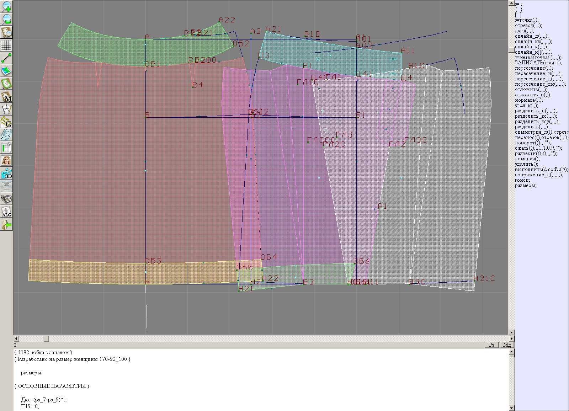Image resolution: width=569 pixels, height=411 pixels.
Task: Open the mannequin woman face icon
Action: click(x=7, y=160)
